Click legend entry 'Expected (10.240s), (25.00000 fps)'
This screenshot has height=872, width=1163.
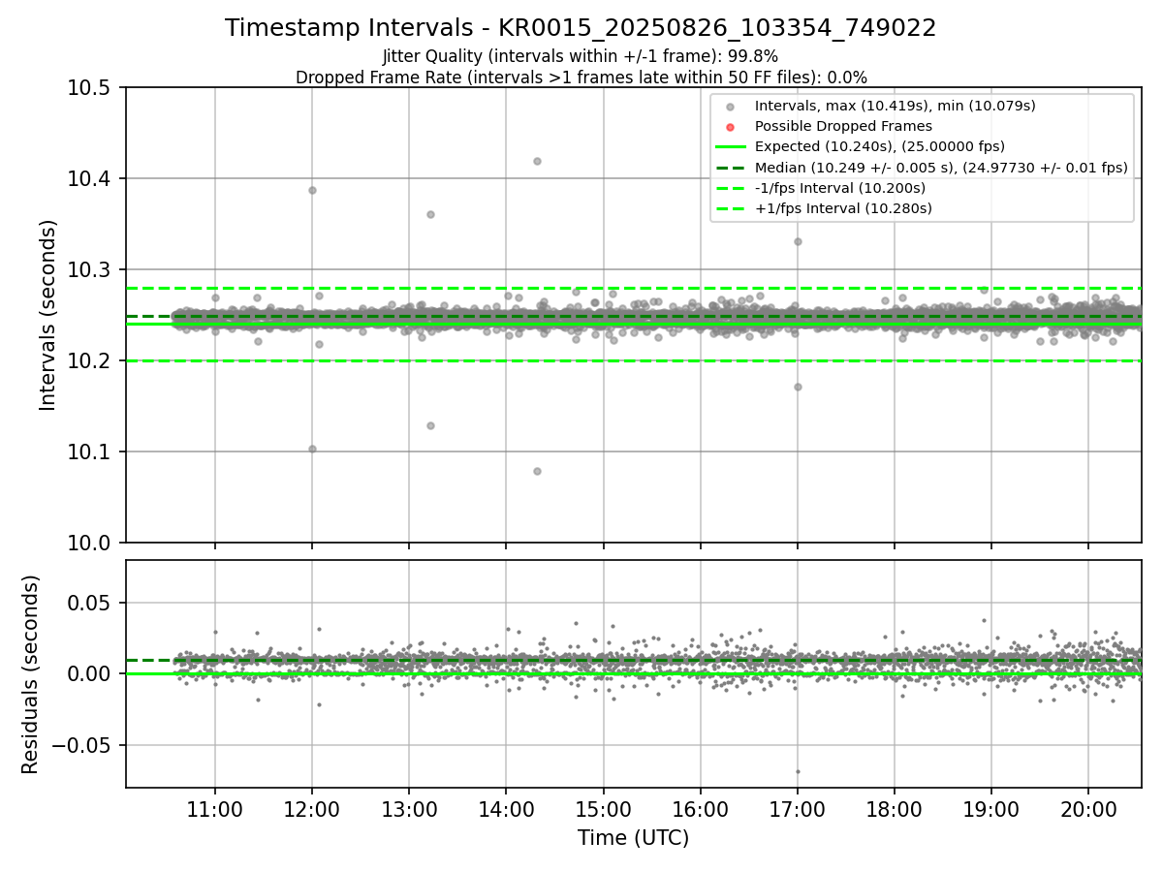click(880, 146)
